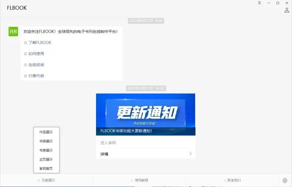Pin the window with the pin icon
This screenshot has width=292, height=187.
(260, 3)
